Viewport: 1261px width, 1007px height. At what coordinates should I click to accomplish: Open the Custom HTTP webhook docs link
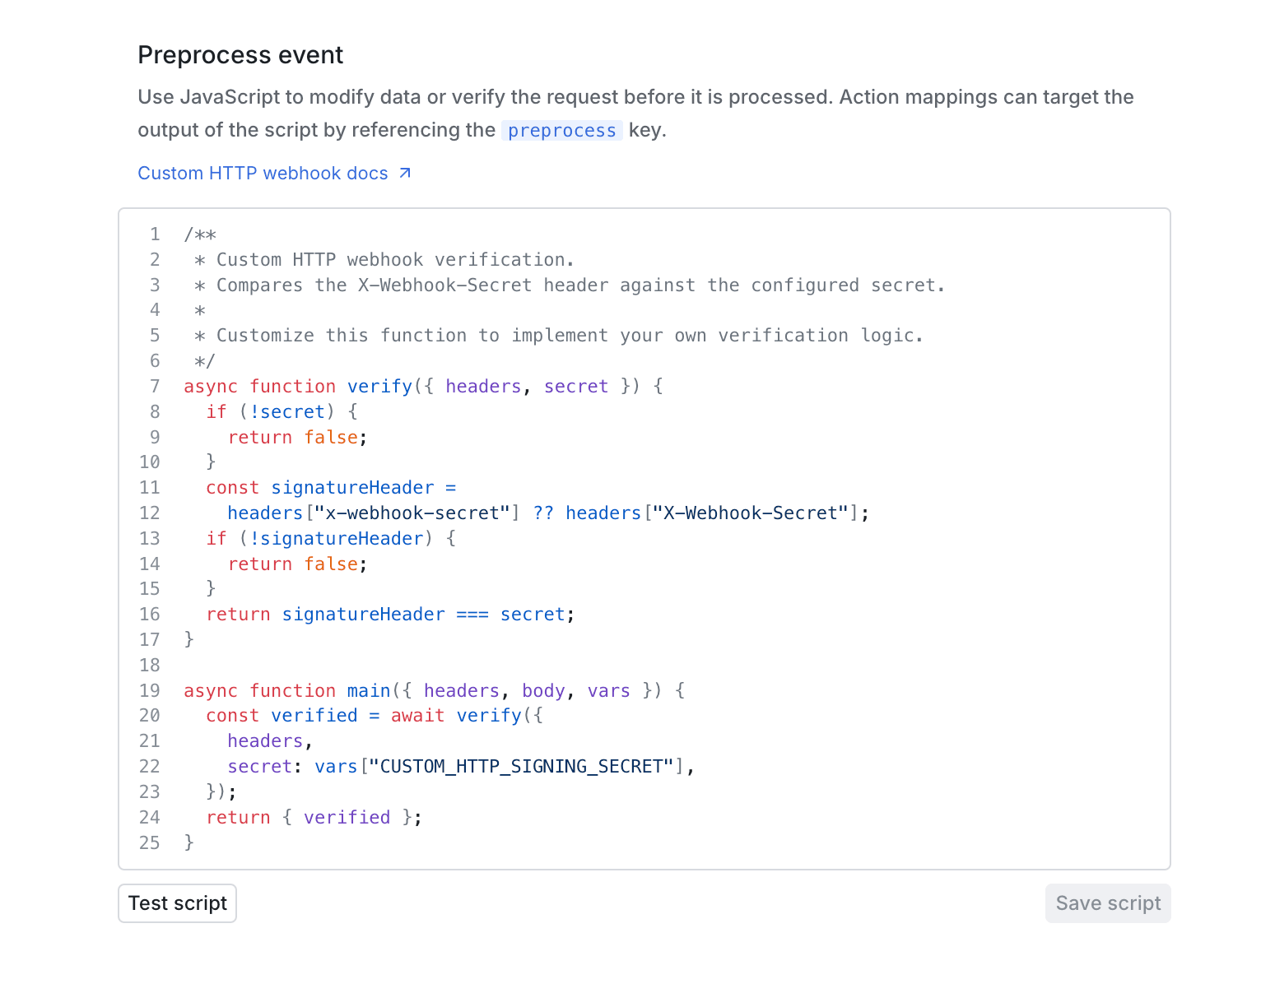click(x=263, y=173)
